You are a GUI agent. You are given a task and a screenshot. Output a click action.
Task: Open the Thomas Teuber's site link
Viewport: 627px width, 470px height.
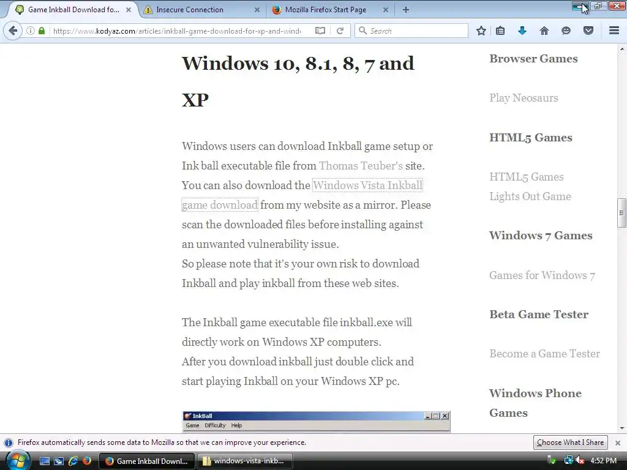click(x=361, y=166)
